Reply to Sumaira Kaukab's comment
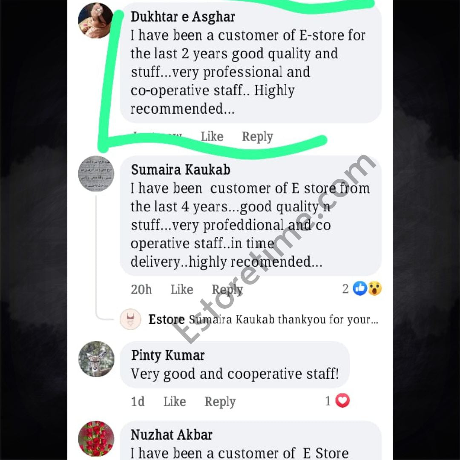460x460 pixels. point(227,290)
